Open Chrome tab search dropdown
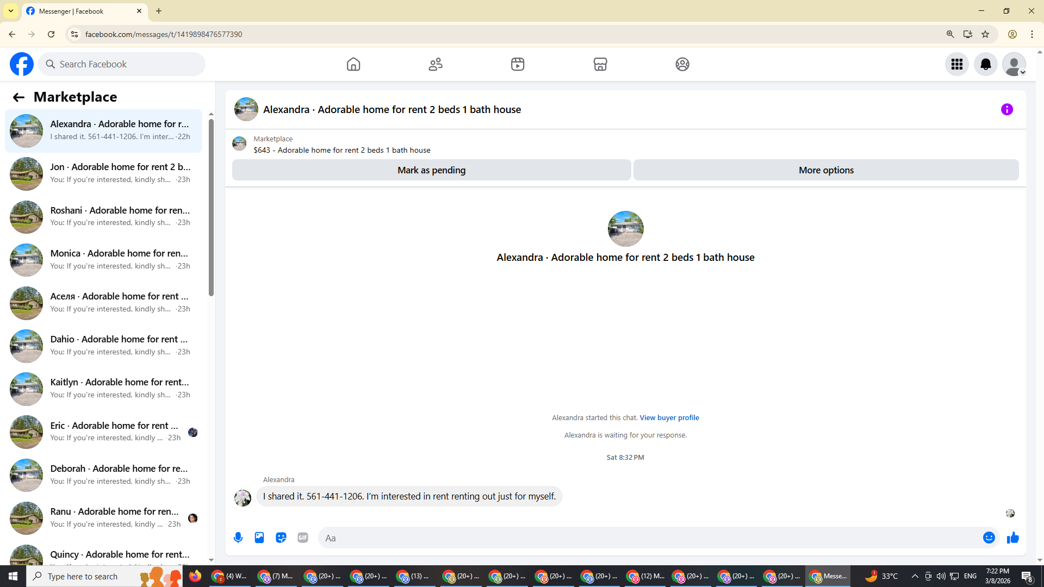This screenshot has height=587, width=1044. [11, 11]
